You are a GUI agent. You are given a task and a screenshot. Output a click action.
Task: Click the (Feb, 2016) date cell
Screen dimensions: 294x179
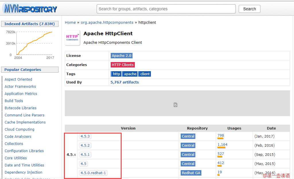click(x=264, y=145)
